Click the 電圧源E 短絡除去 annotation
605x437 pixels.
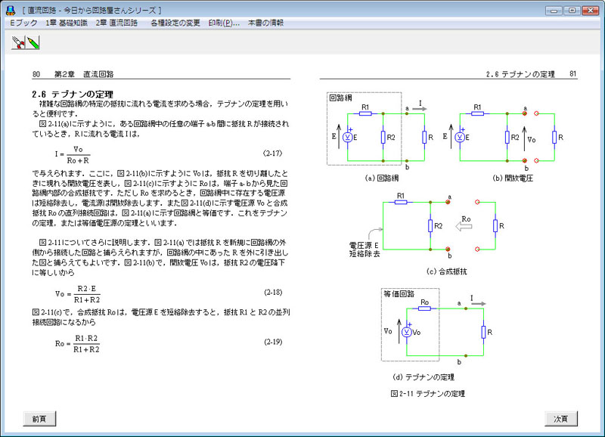point(365,249)
